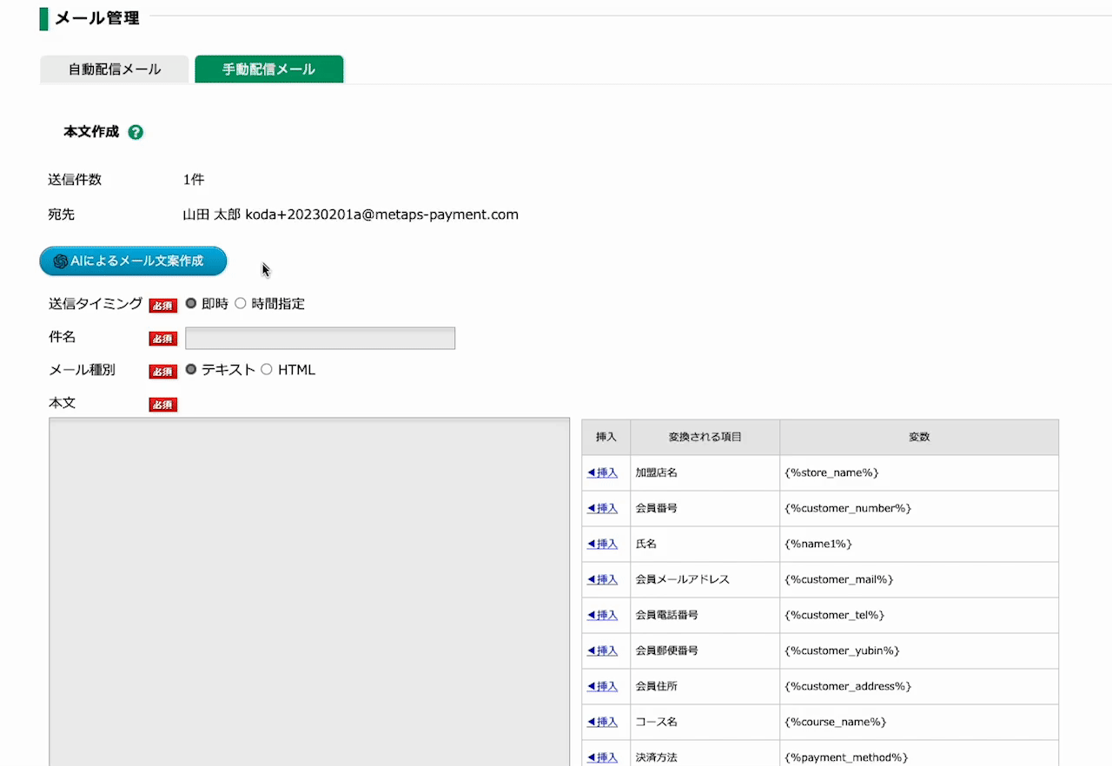Click the {%store_name%} variable cell
Image resolution: width=1112 pixels, height=766 pixels.
click(x=831, y=473)
